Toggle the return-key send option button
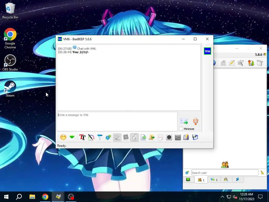 (x=134, y=137)
